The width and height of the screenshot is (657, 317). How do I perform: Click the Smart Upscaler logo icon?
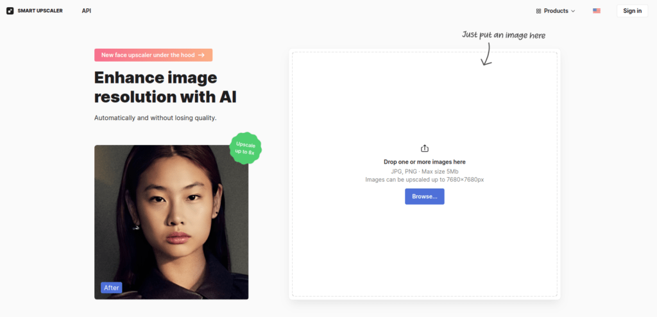point(10,11)
